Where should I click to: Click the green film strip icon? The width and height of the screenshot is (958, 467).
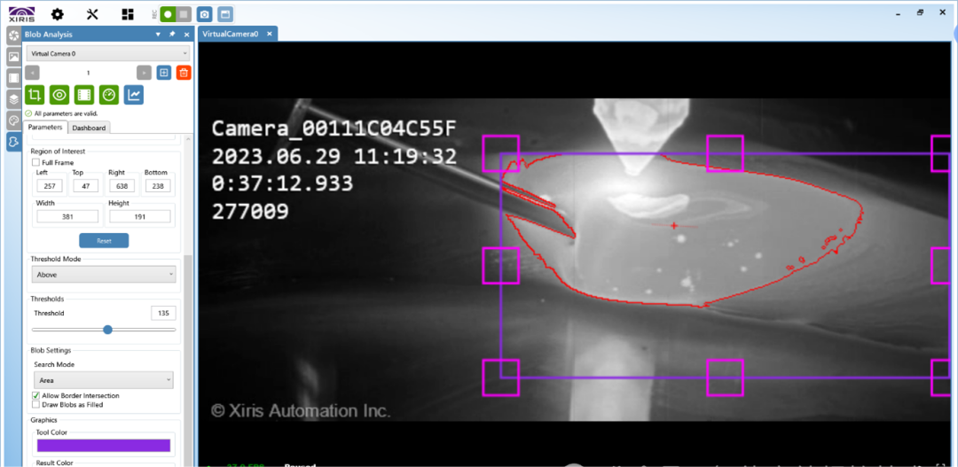pyautogui.click(x=84, y=95)
